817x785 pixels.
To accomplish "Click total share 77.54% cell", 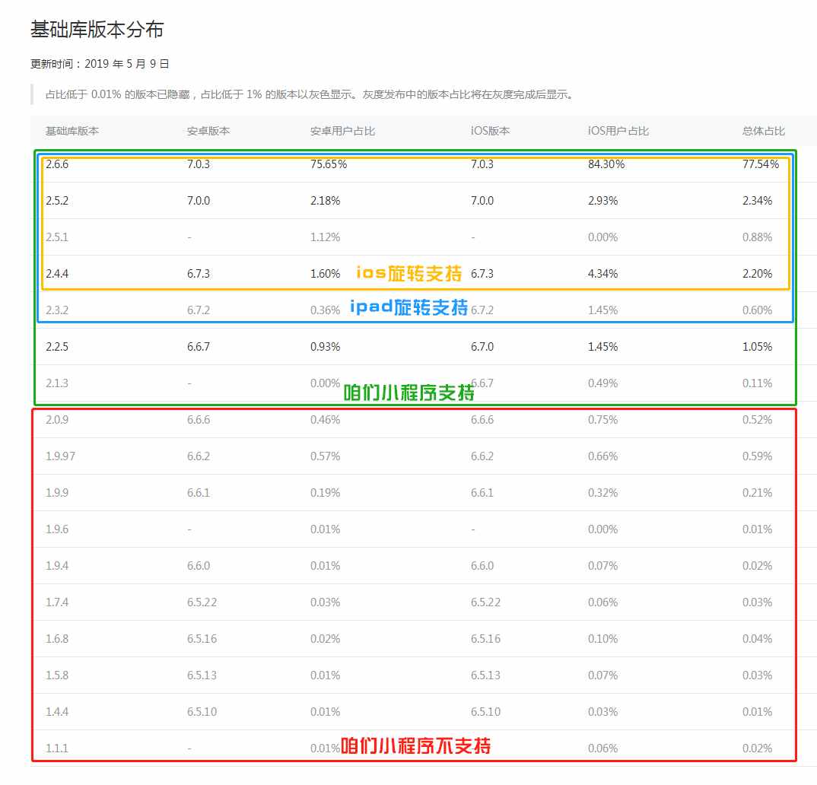I will pos(760,164).
